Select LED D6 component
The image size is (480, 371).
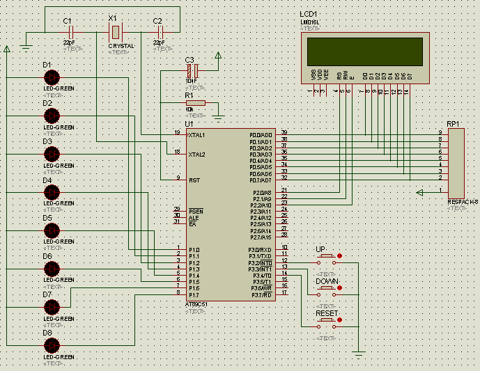(52, 269)
